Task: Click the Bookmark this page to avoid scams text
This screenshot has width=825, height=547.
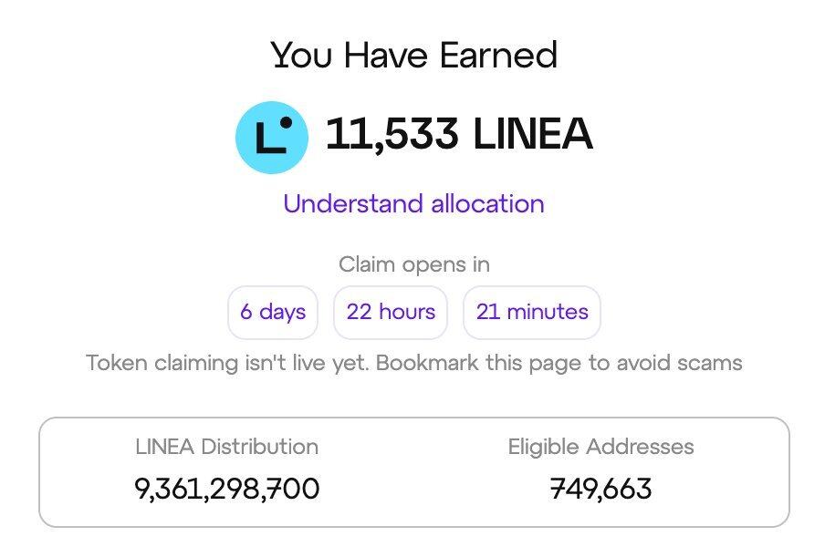Action: [559, 363]
